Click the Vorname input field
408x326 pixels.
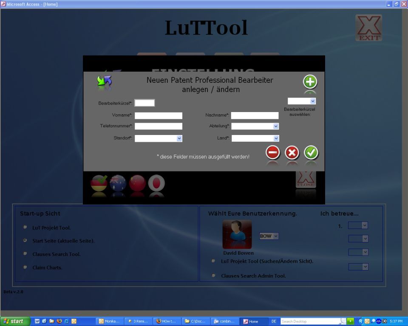159,116
